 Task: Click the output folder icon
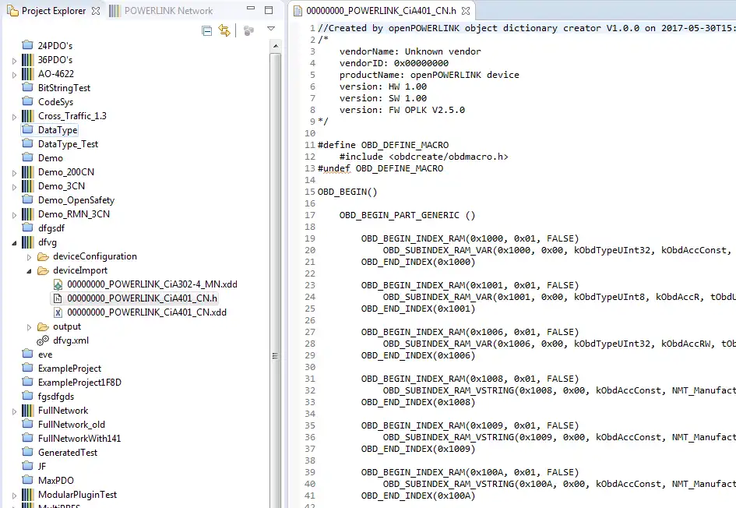tap(43, 326)
